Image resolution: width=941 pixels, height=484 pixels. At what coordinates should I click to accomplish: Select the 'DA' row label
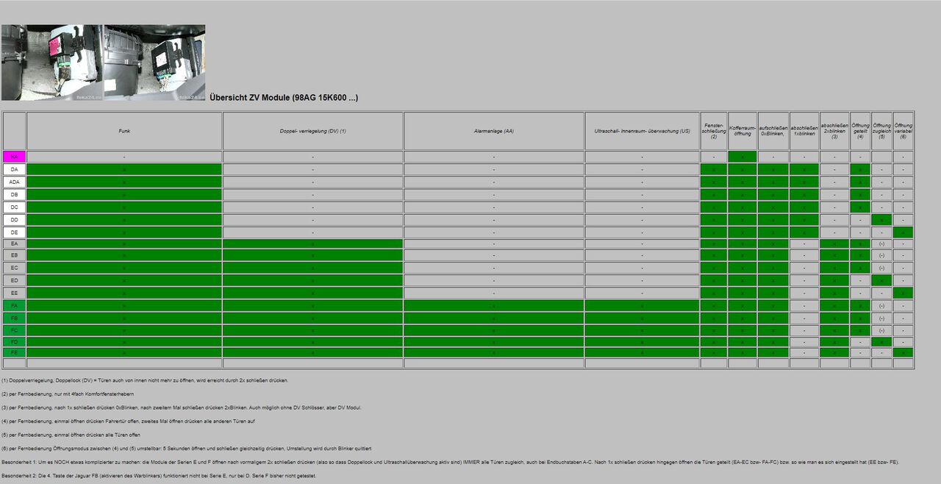pos(15,169)
